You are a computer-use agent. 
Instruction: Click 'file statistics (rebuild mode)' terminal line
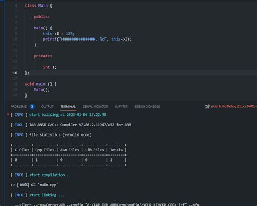[x=60, y=135]
